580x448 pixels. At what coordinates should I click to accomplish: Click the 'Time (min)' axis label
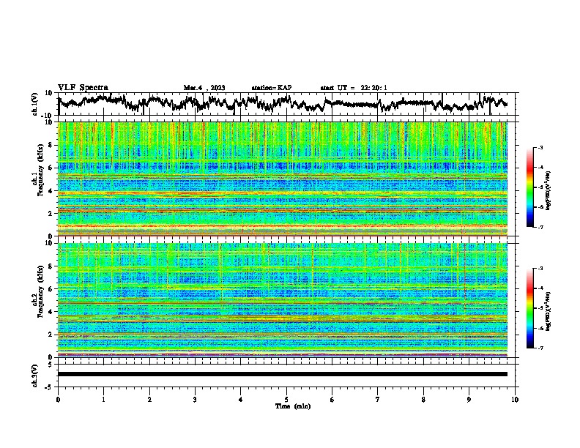[x=293, y=406]
